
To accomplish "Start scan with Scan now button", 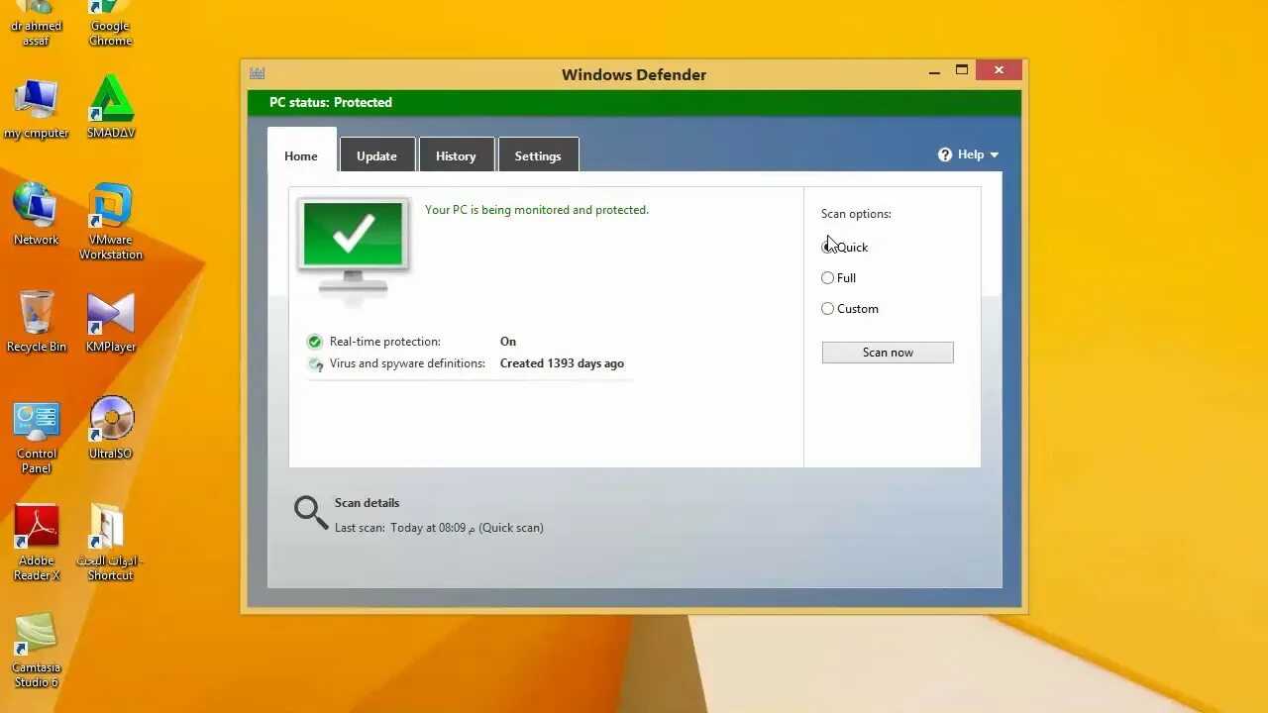I will click(x=888, y=353).
